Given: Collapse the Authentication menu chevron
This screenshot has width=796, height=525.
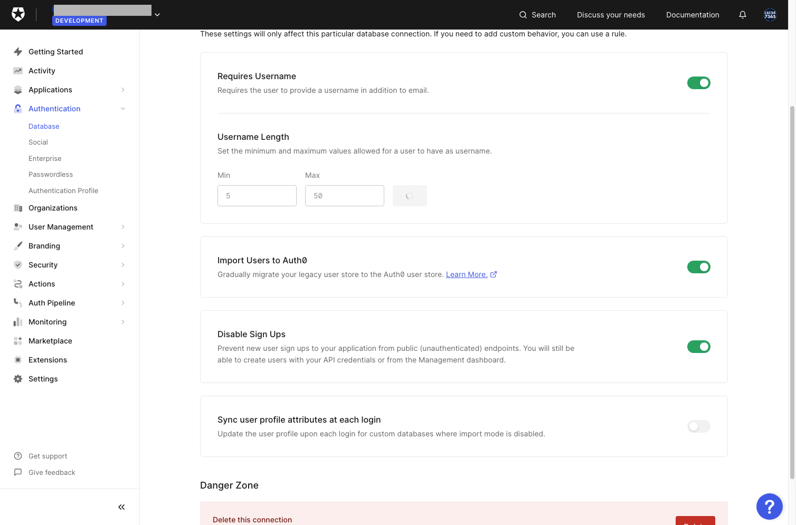Looking at the screenshot, I should coord(123,109).
